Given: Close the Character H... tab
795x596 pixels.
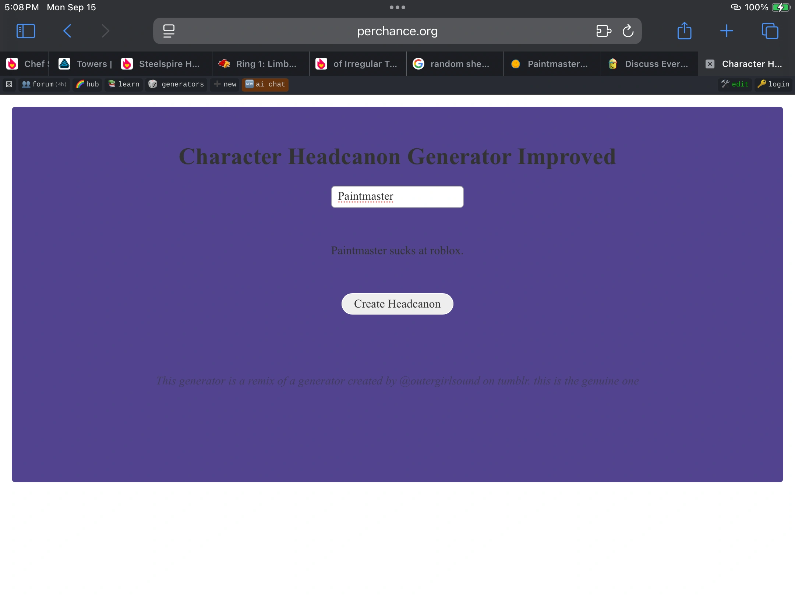Looking at the screenshot, I should (x=710, y=64).
